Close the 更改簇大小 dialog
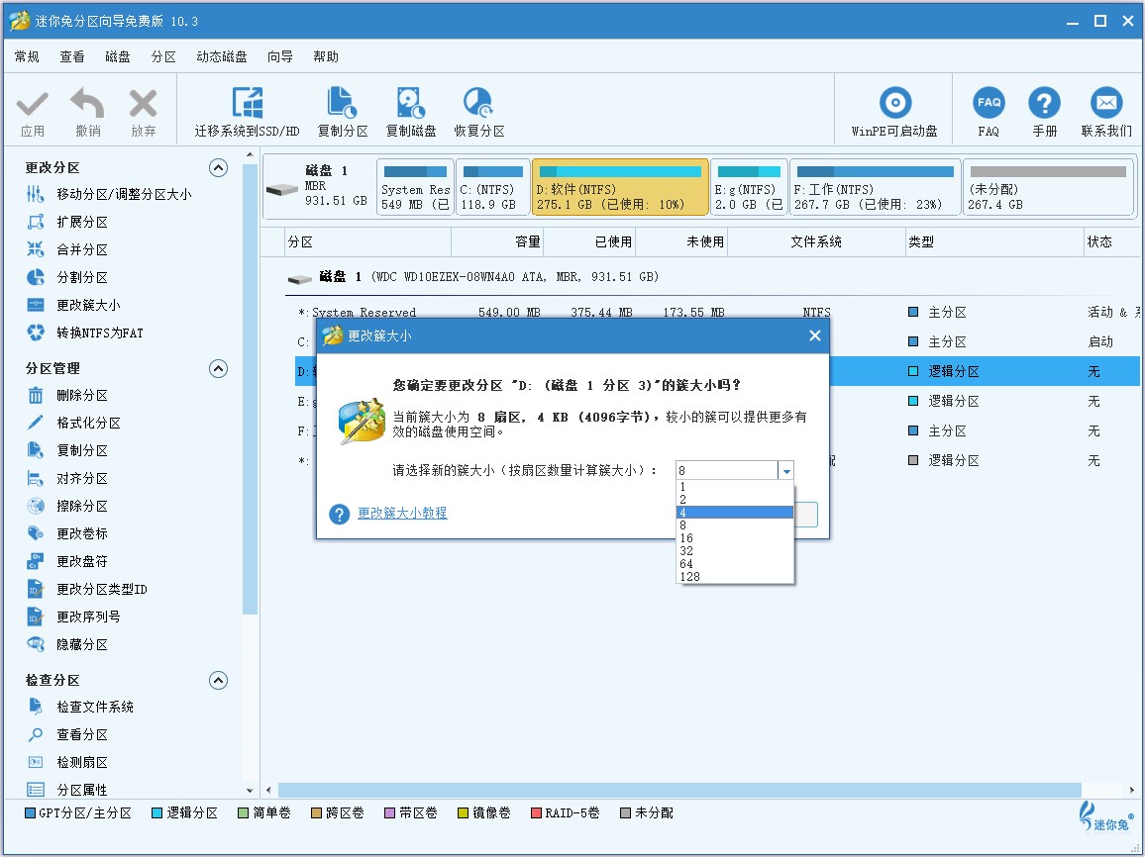The image size is (1145, 857). [815, 335]
